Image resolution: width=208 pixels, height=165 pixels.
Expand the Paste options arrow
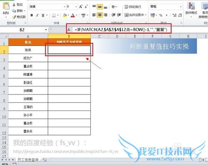coord(6,17)
